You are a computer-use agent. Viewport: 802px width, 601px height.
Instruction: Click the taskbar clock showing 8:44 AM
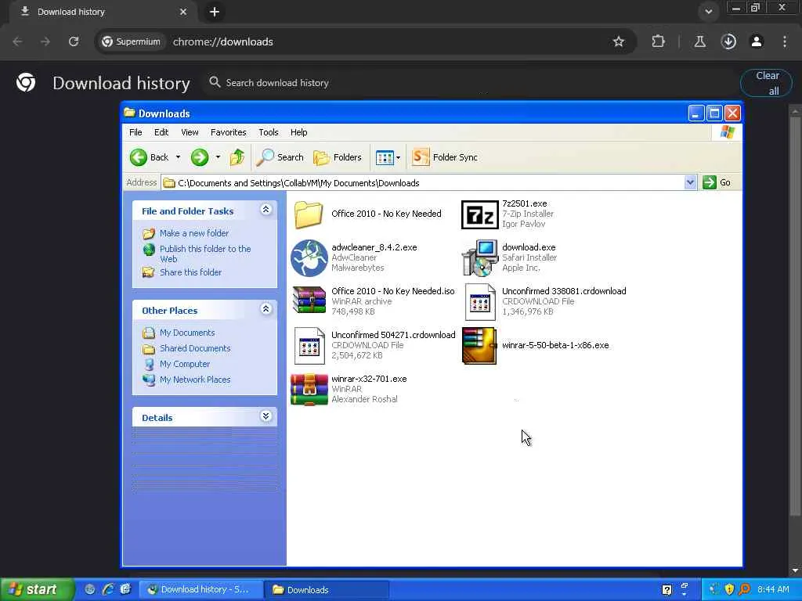coord(773,590)
